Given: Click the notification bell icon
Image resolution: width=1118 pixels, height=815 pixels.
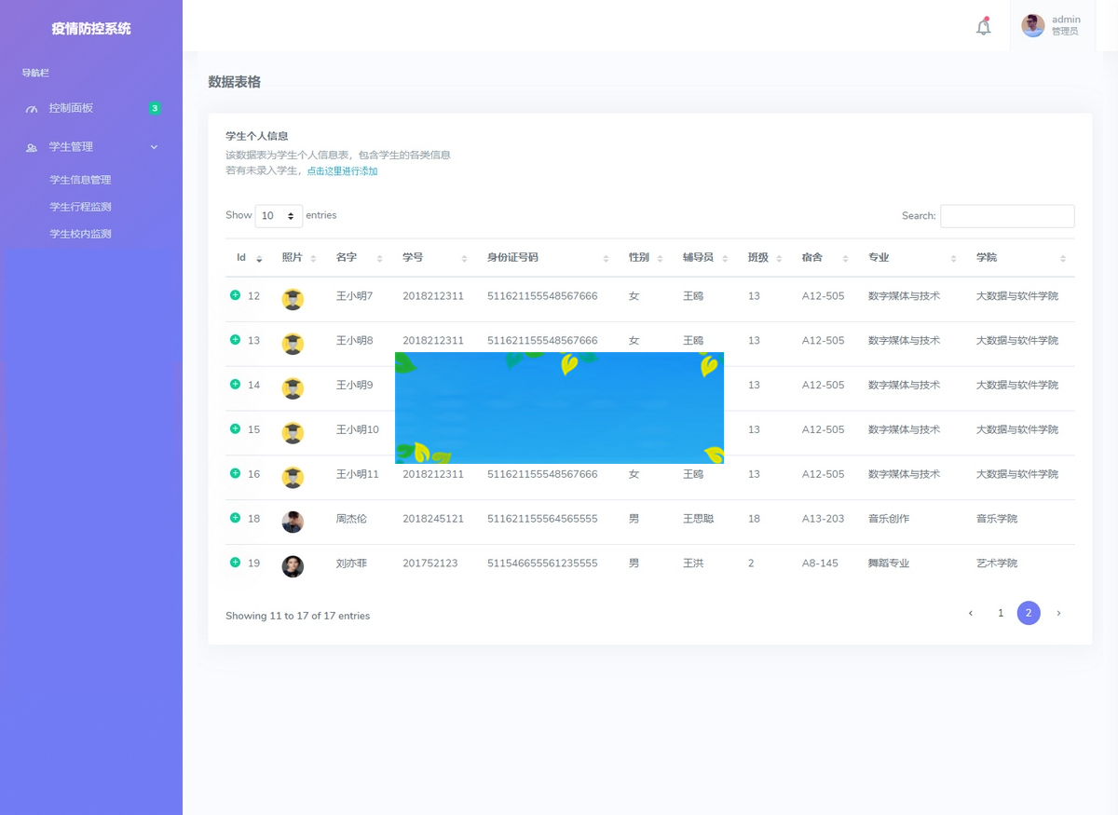Looking at the screenshot, I should pyautogui.click(x=983, y=27).
